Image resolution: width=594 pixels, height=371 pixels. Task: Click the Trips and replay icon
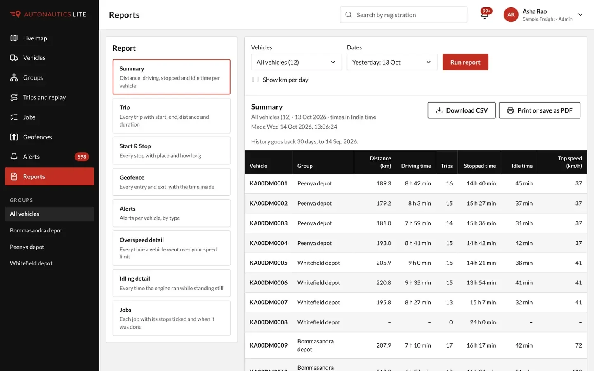point(14,97)
